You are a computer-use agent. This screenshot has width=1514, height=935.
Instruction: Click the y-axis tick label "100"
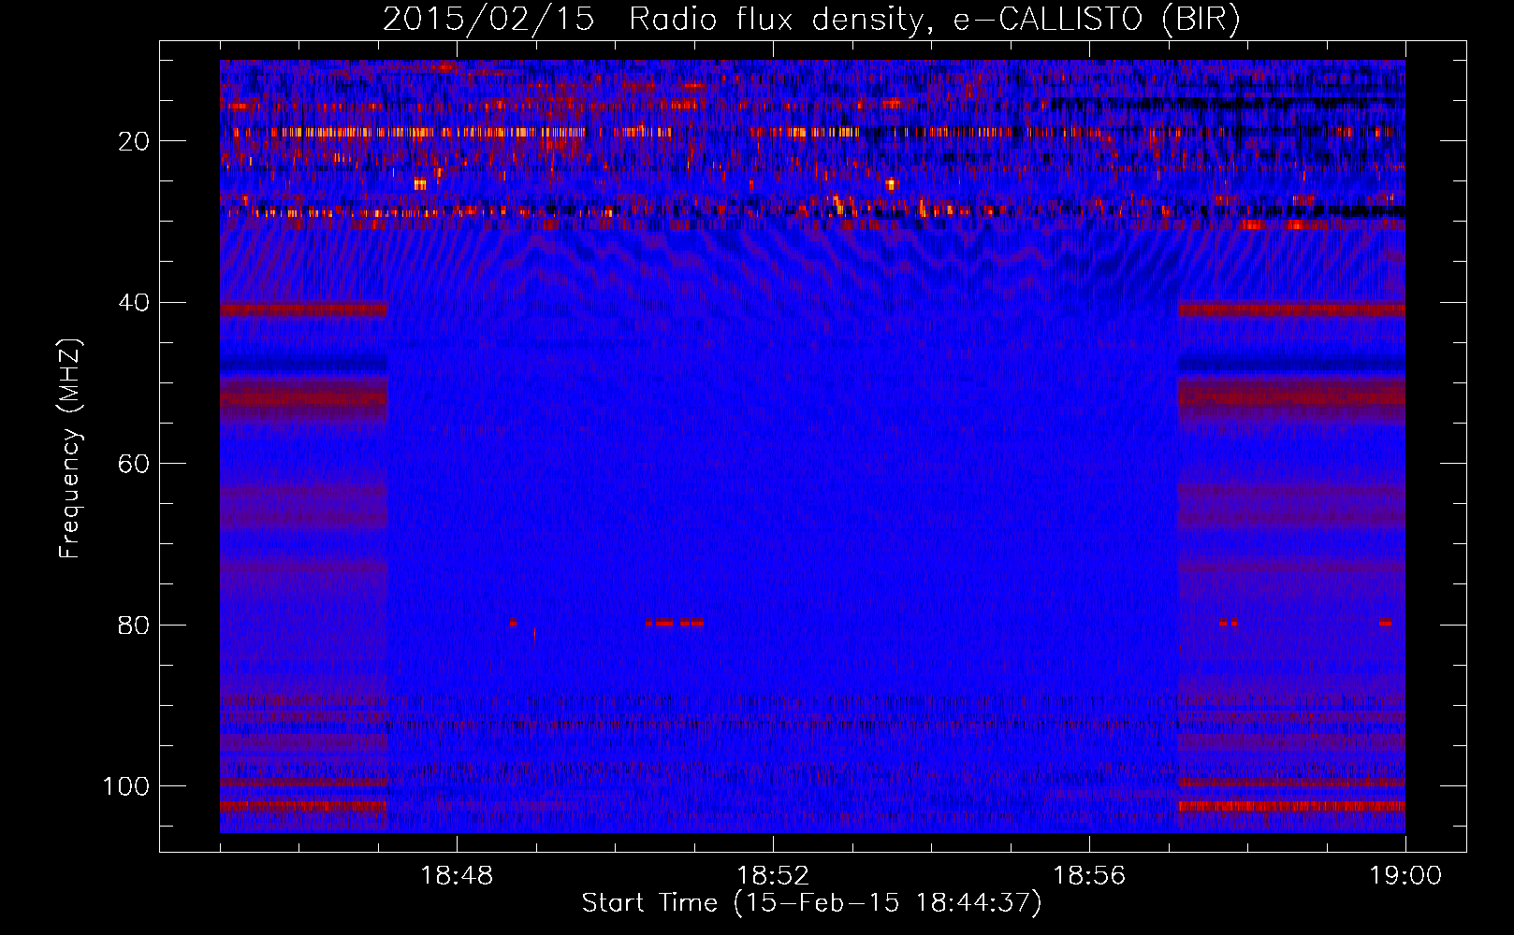pyautogui.click(x=126, y=786)
